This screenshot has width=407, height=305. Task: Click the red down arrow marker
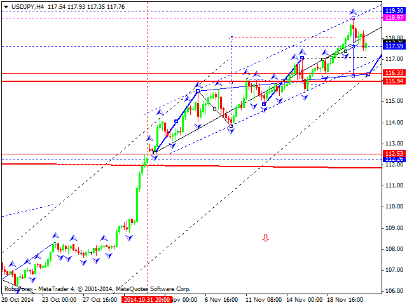[265, 238]
